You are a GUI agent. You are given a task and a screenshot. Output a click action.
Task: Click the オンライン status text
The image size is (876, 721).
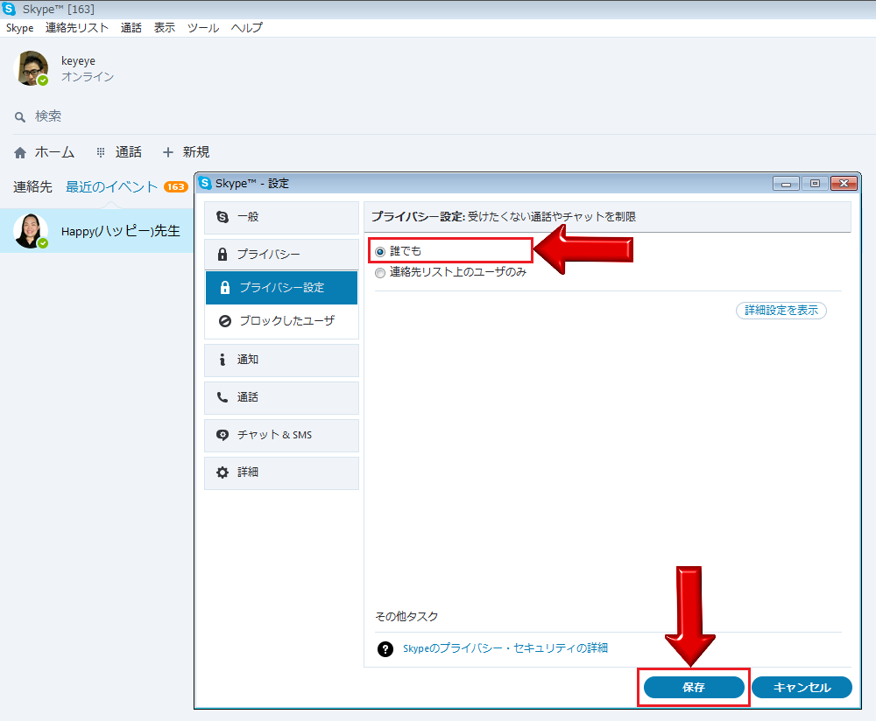tap(88, 76)
